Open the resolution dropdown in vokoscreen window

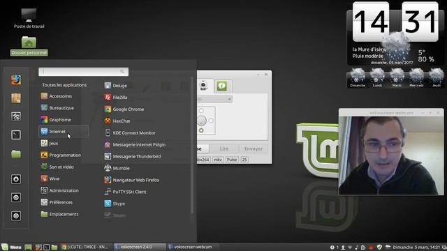tap(214, 99)
